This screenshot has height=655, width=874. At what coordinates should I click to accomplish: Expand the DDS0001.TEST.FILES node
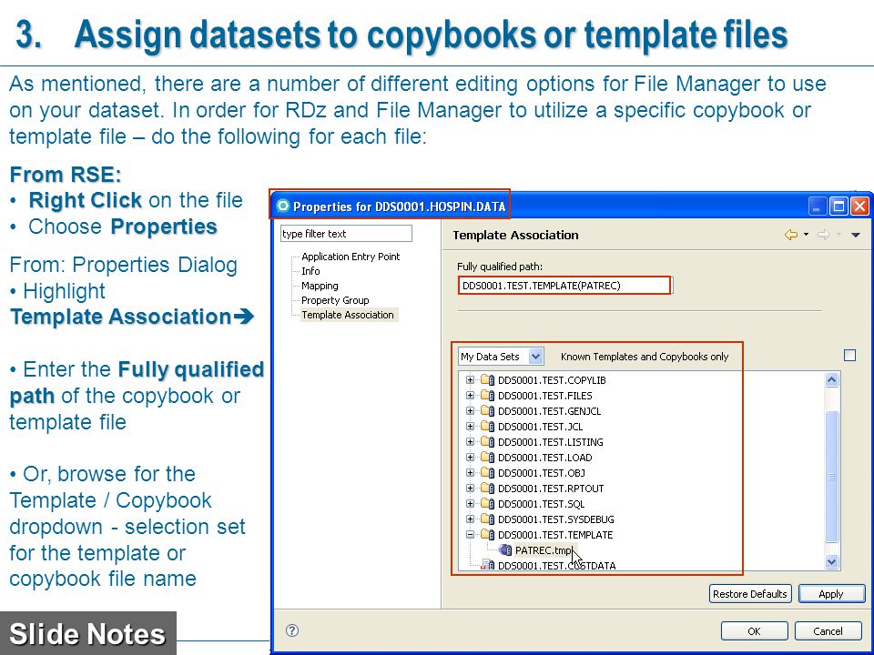click(x=470, y=396)
